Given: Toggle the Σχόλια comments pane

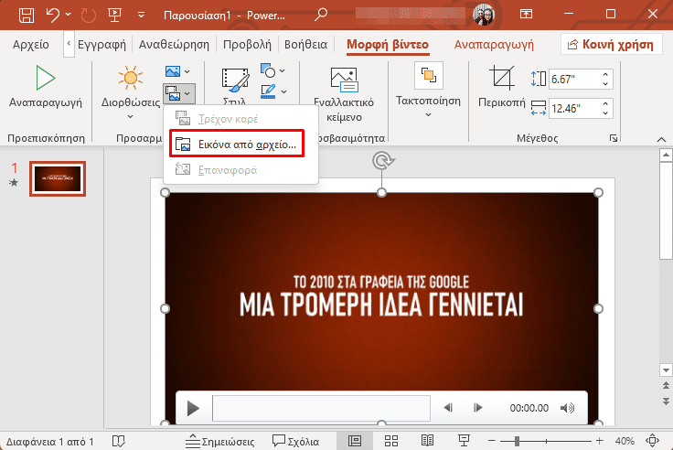Looking at the screenshot, I should (295, 441).
